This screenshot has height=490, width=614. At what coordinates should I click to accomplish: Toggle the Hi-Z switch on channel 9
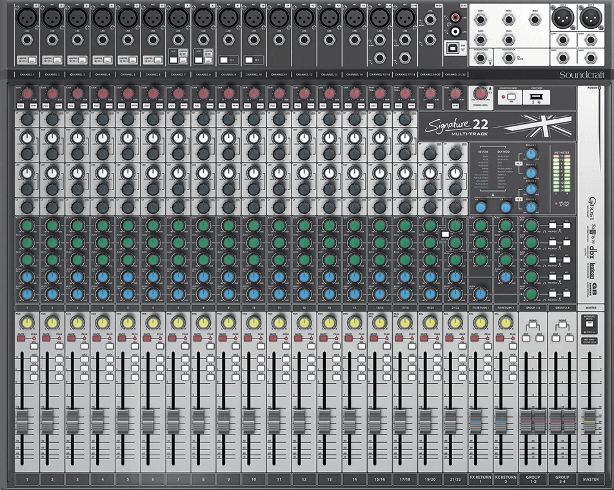click(x=224, y=60)
